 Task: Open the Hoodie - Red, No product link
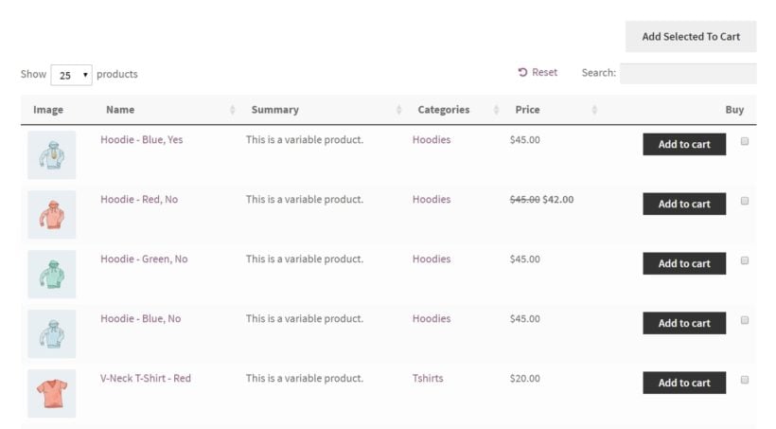click(139, 199)
